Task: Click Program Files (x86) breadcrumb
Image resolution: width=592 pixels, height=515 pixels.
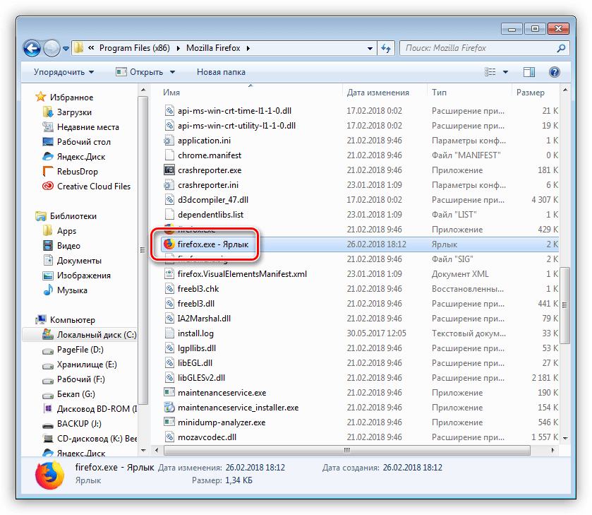Action: (134, 48)
